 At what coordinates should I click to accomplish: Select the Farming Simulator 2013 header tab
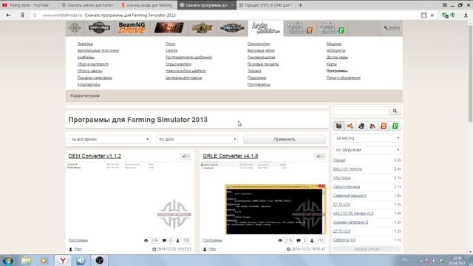pyautogui.click(x=266, y=28)
